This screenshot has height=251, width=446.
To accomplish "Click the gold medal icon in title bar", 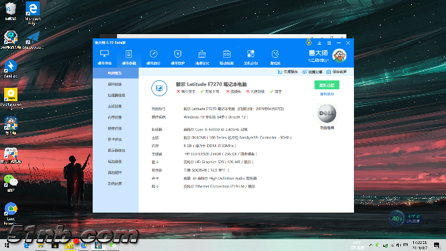I will click(309, 43).
